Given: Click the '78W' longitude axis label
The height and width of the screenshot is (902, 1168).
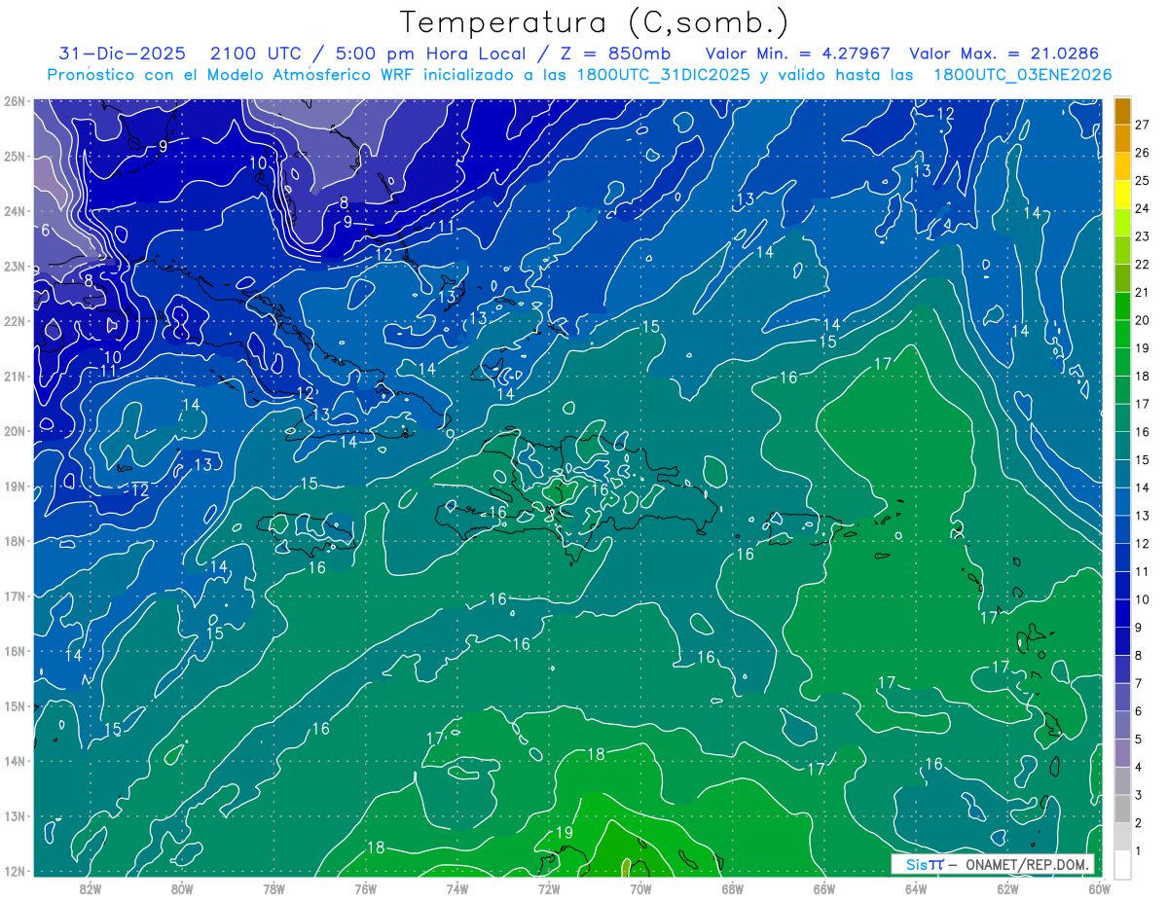Looking at the screenshot, I should pos(274,888).
